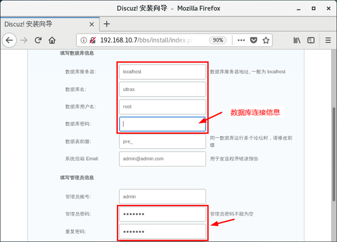Reset the 90% zoom level badge
The image size is (337, 242).
point(218,40)
